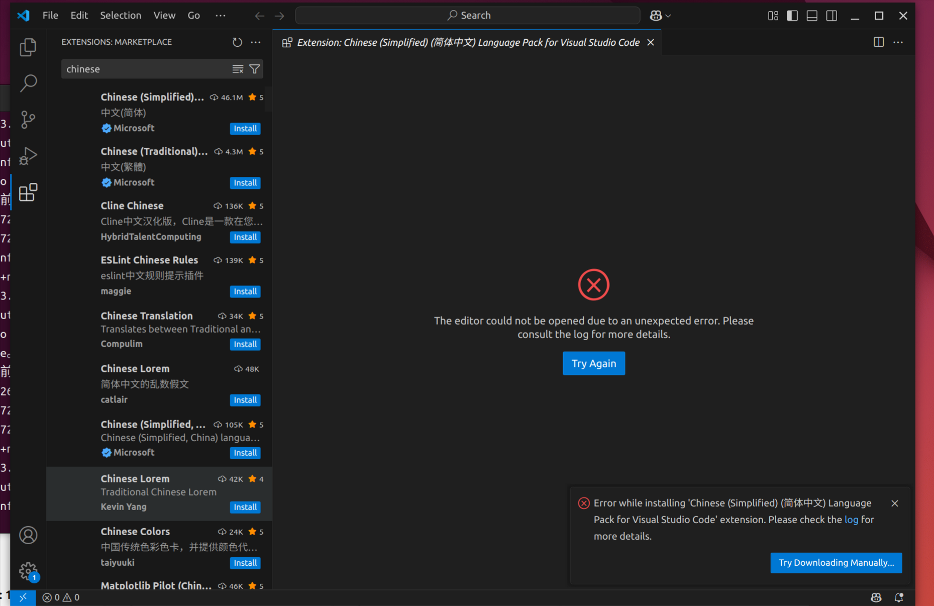Image resolution: width=934 pixels, height=606 pixels.
Task: Clear extensions search results icon
Action: click(238, 69)
